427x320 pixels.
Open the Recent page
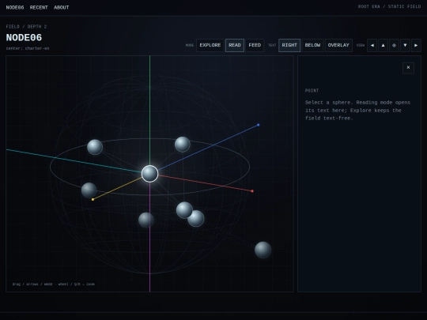39,8
